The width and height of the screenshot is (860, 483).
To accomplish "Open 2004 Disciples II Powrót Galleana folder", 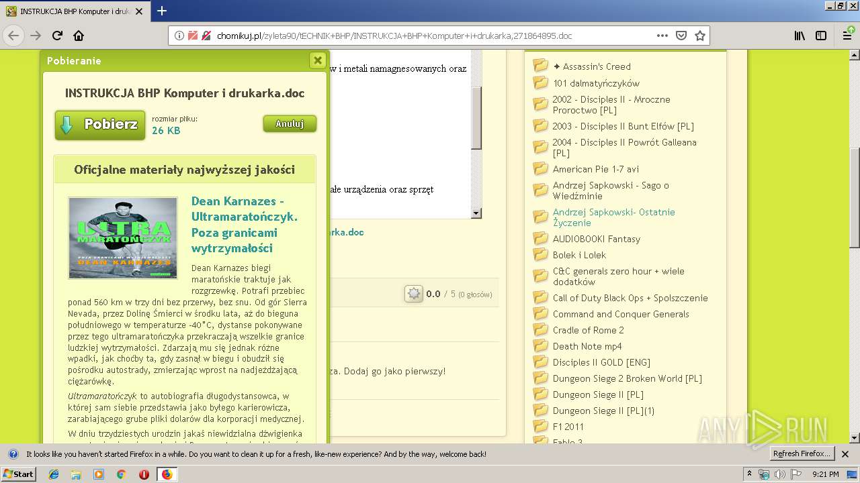I will tap(625, 148).
